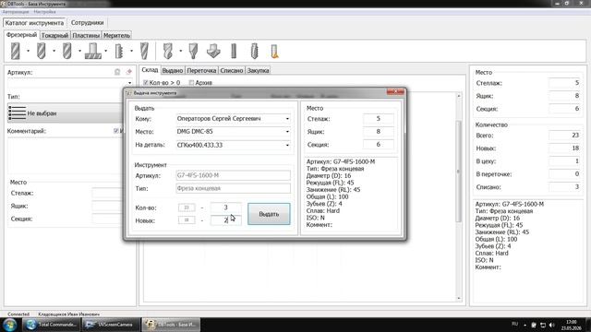
Task: Open the Меритель tab
Action: (x=117, y=35)
